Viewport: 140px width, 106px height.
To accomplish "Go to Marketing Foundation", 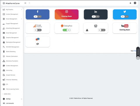I will coord(12,61).
